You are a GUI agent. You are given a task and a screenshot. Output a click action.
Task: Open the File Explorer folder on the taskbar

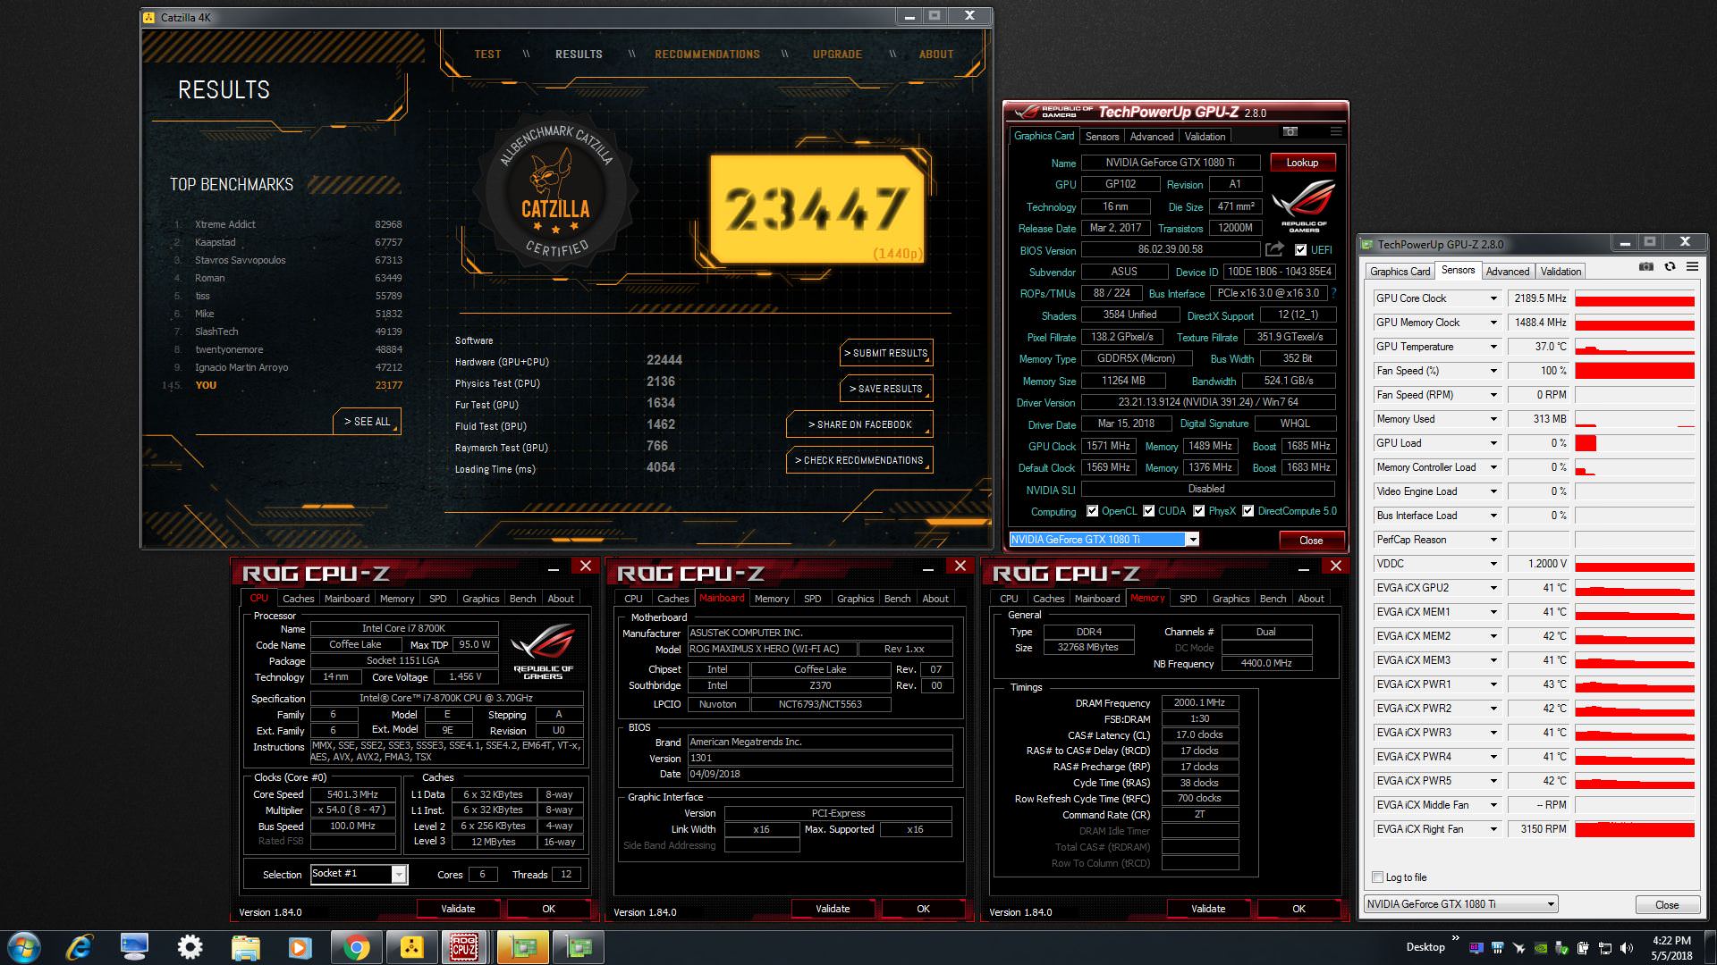[x=245, y=947]
